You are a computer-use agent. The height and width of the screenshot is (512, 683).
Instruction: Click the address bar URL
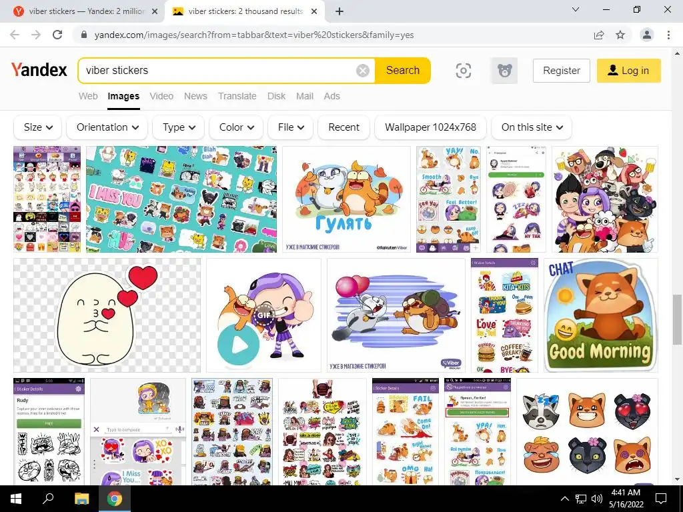[x=254, y=35]
